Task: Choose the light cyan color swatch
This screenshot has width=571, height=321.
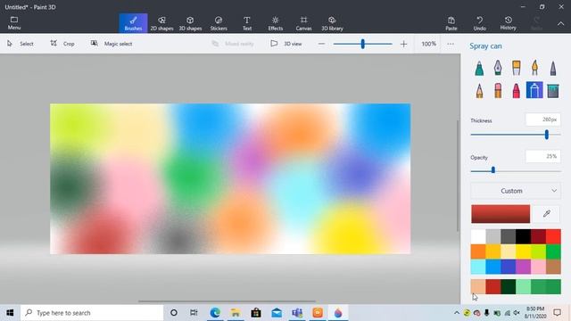Action: pos(478,267)
